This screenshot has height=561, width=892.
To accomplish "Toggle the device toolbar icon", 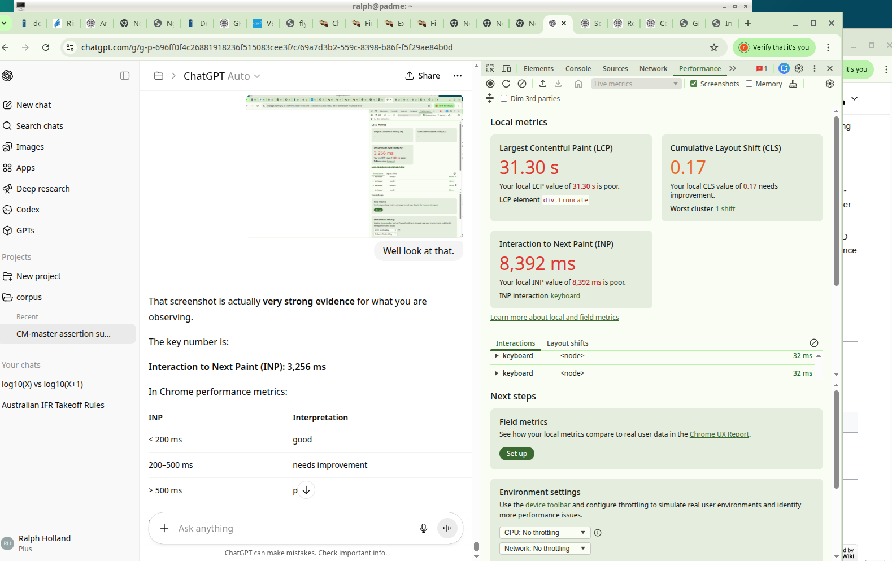I will (x=506, y=68).
